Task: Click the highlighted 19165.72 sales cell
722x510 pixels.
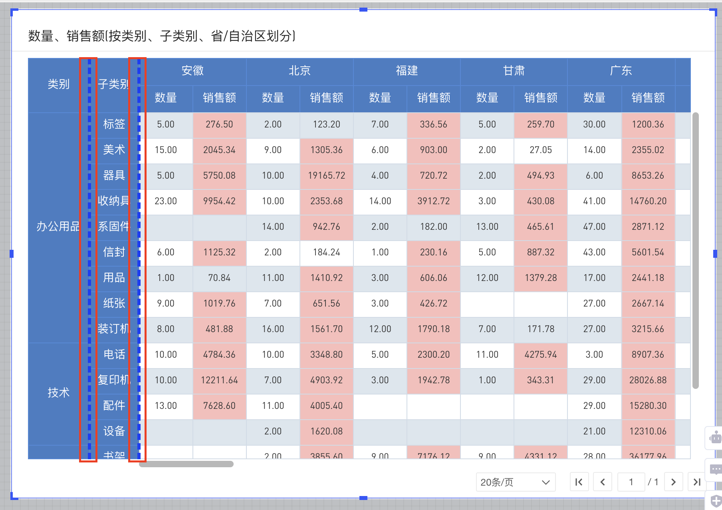Action: pyautogui.click(x=326, y=176)
